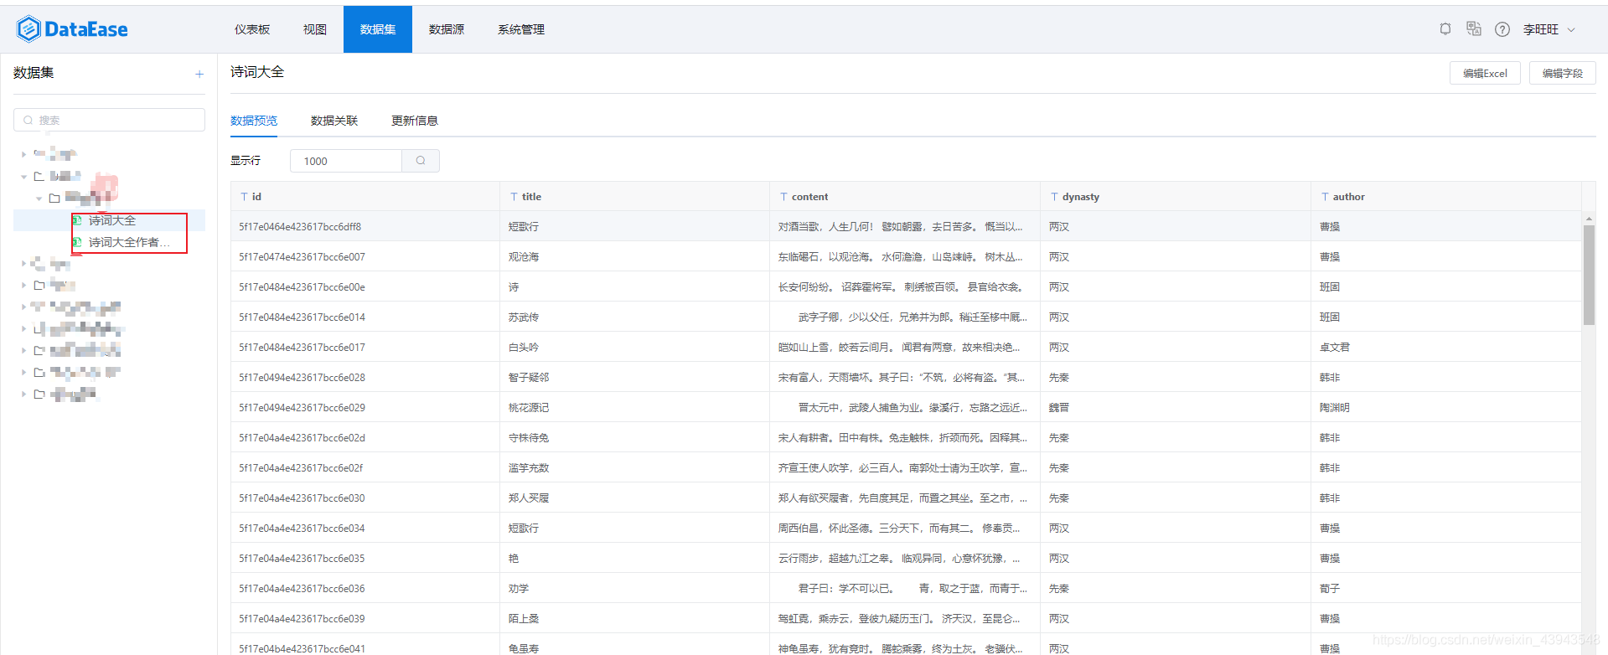Click the Excel icon of 诗词大全

click(x=77, y=220)
